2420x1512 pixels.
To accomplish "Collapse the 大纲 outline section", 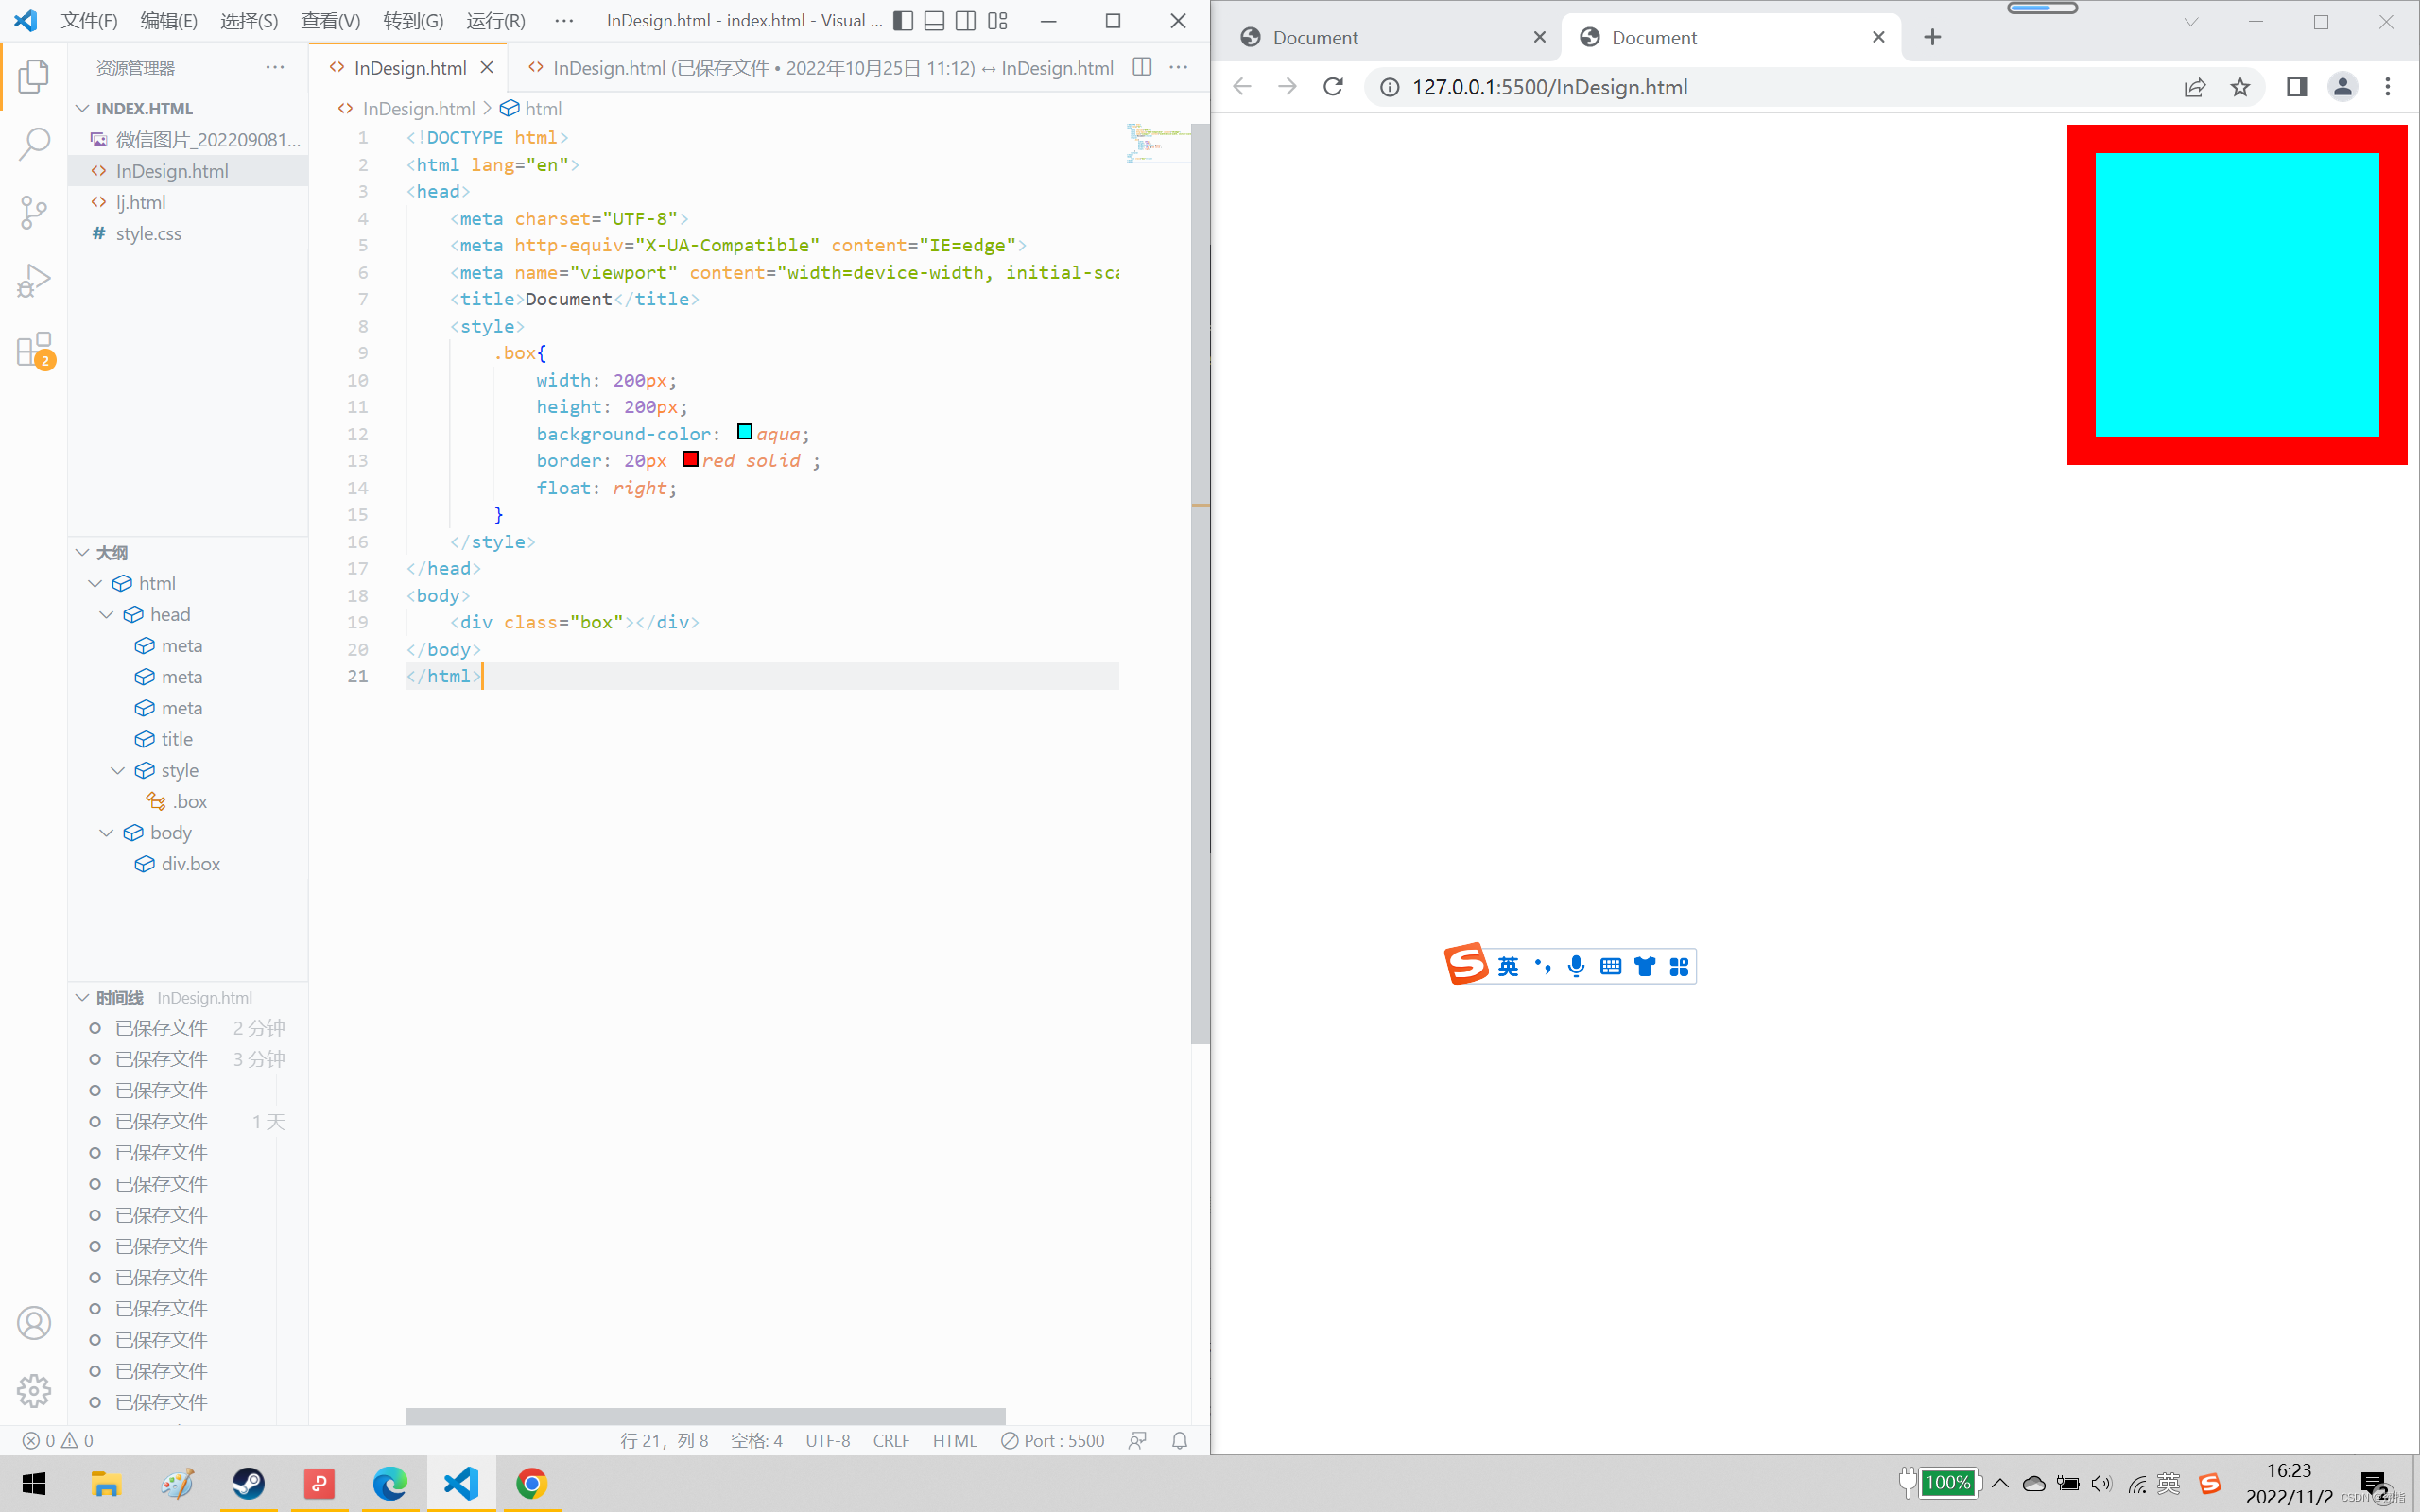I will (x=83, y=553).
